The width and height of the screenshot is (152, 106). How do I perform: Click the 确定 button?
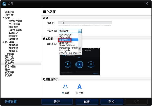87,102
